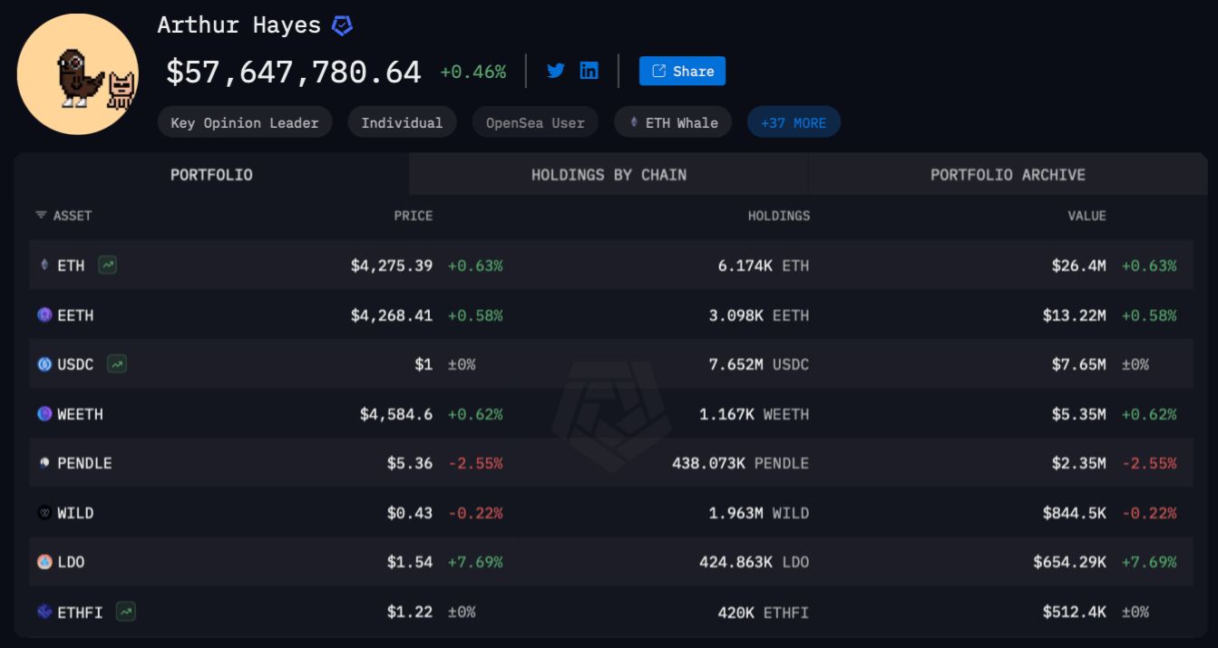This screenshot has width=1218, height=648.
Task: Click the LDO price $1.54
Action: (410, 562)
